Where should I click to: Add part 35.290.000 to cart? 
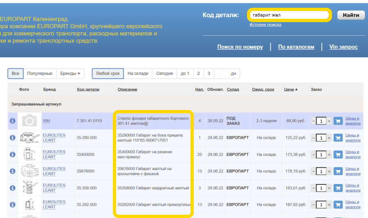338,138
